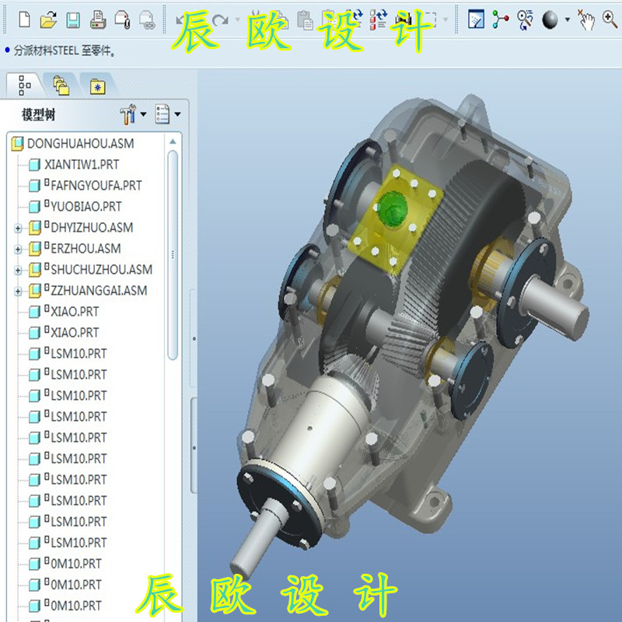Click the Zoom In magnifier icon

click(x=610, y=19)
